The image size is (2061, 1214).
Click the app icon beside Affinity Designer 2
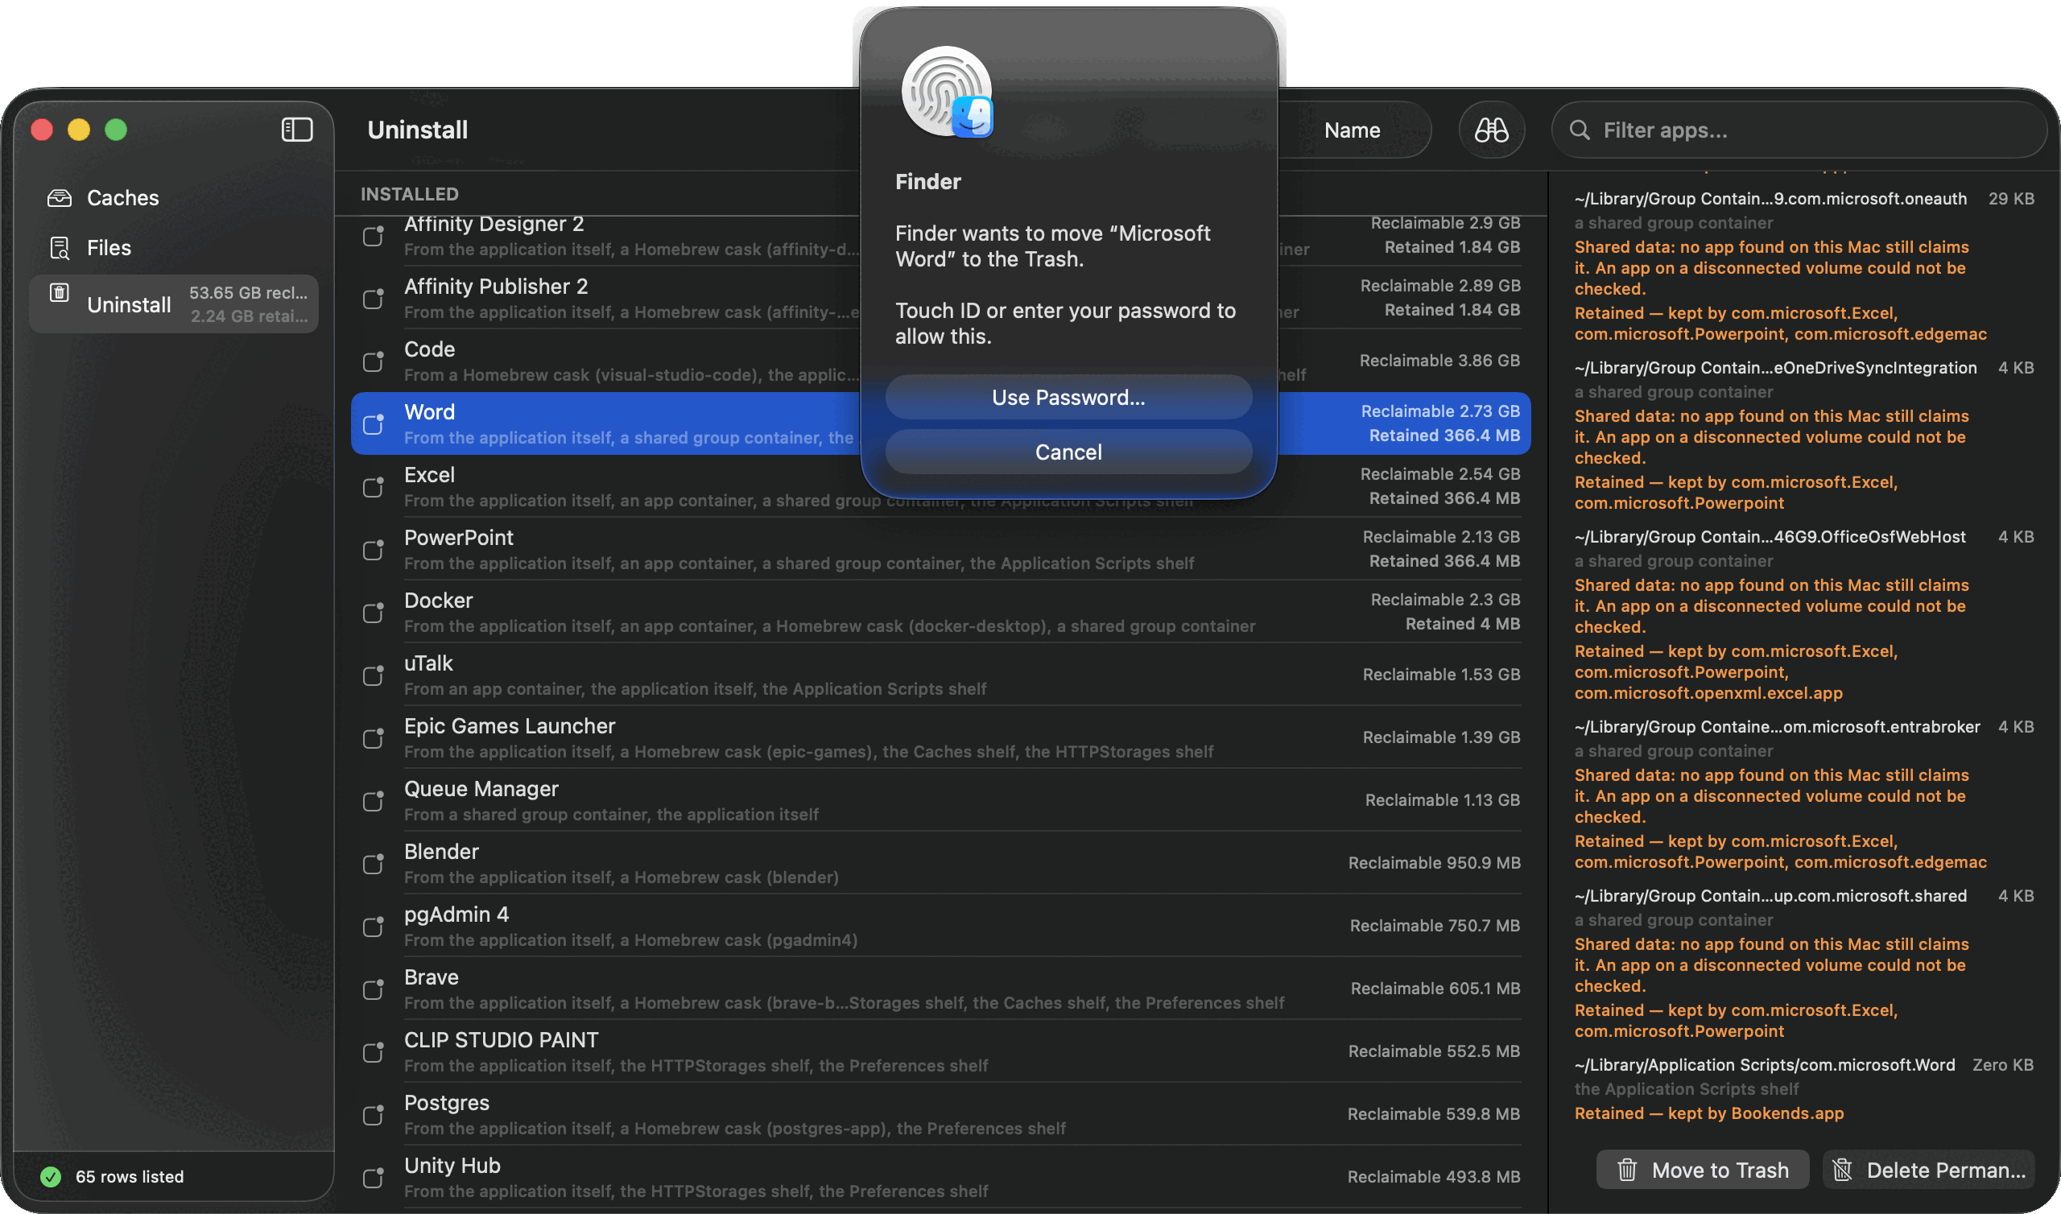374,236
